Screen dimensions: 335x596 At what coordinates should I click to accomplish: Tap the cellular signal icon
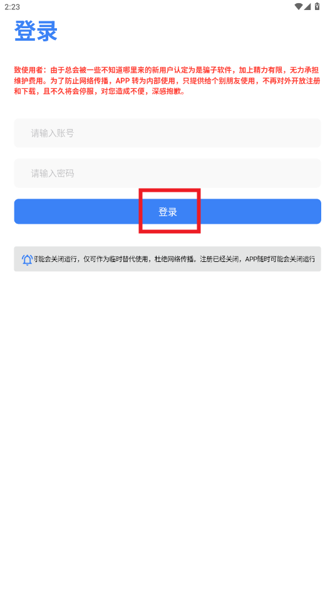point(307,6)
